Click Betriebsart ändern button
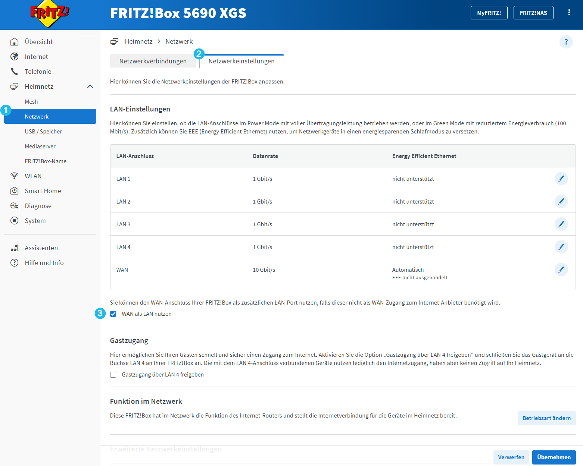 (x=546, y=418)
